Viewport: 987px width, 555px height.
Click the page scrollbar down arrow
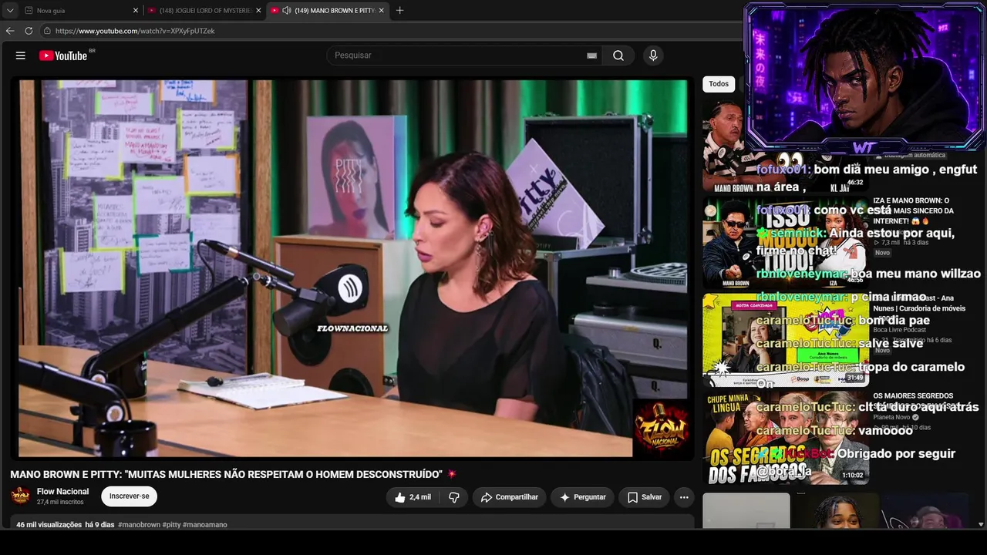click(x=981, y=524)
